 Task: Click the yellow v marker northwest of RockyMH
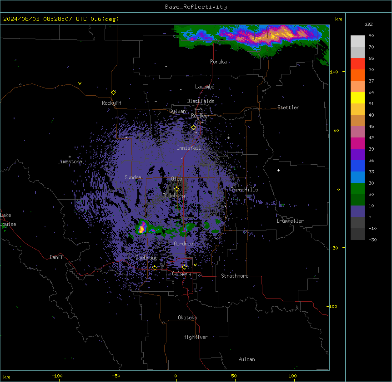(x=80, y=83)
